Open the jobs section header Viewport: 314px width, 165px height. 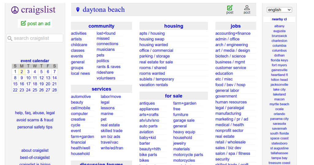(235, 26)
